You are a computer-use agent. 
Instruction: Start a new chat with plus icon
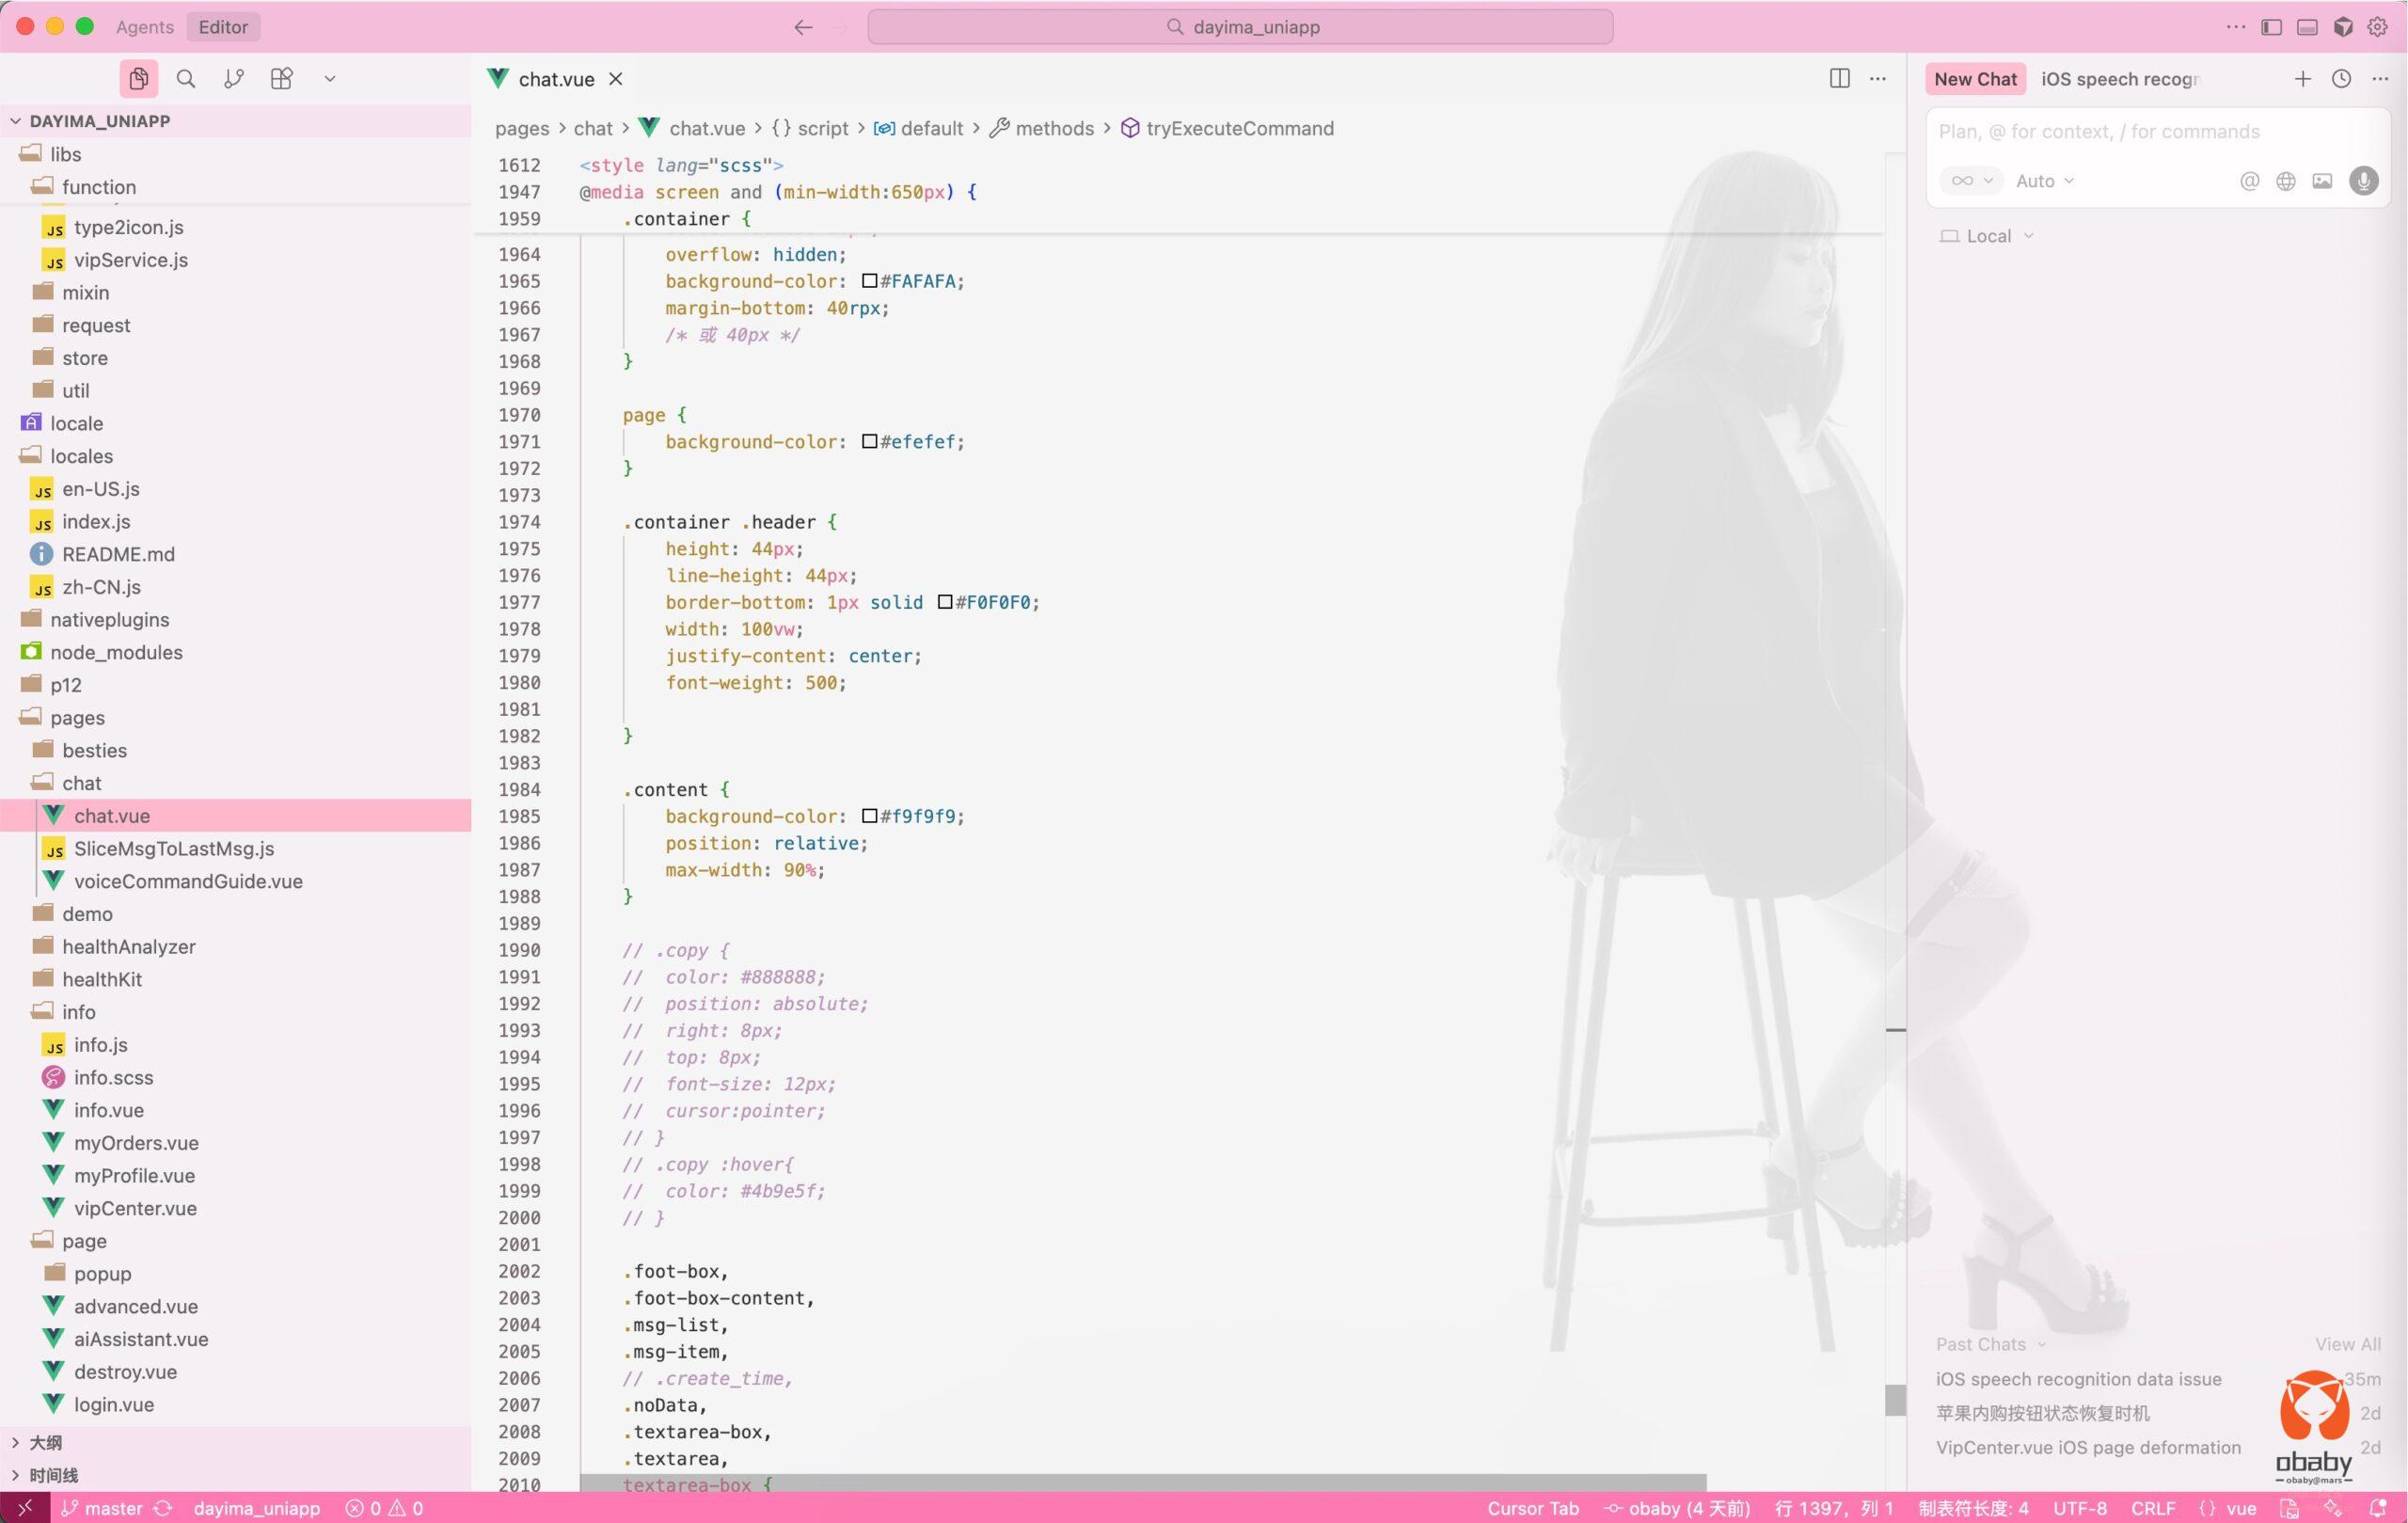pyautogui.click(x=2302, y=79)
